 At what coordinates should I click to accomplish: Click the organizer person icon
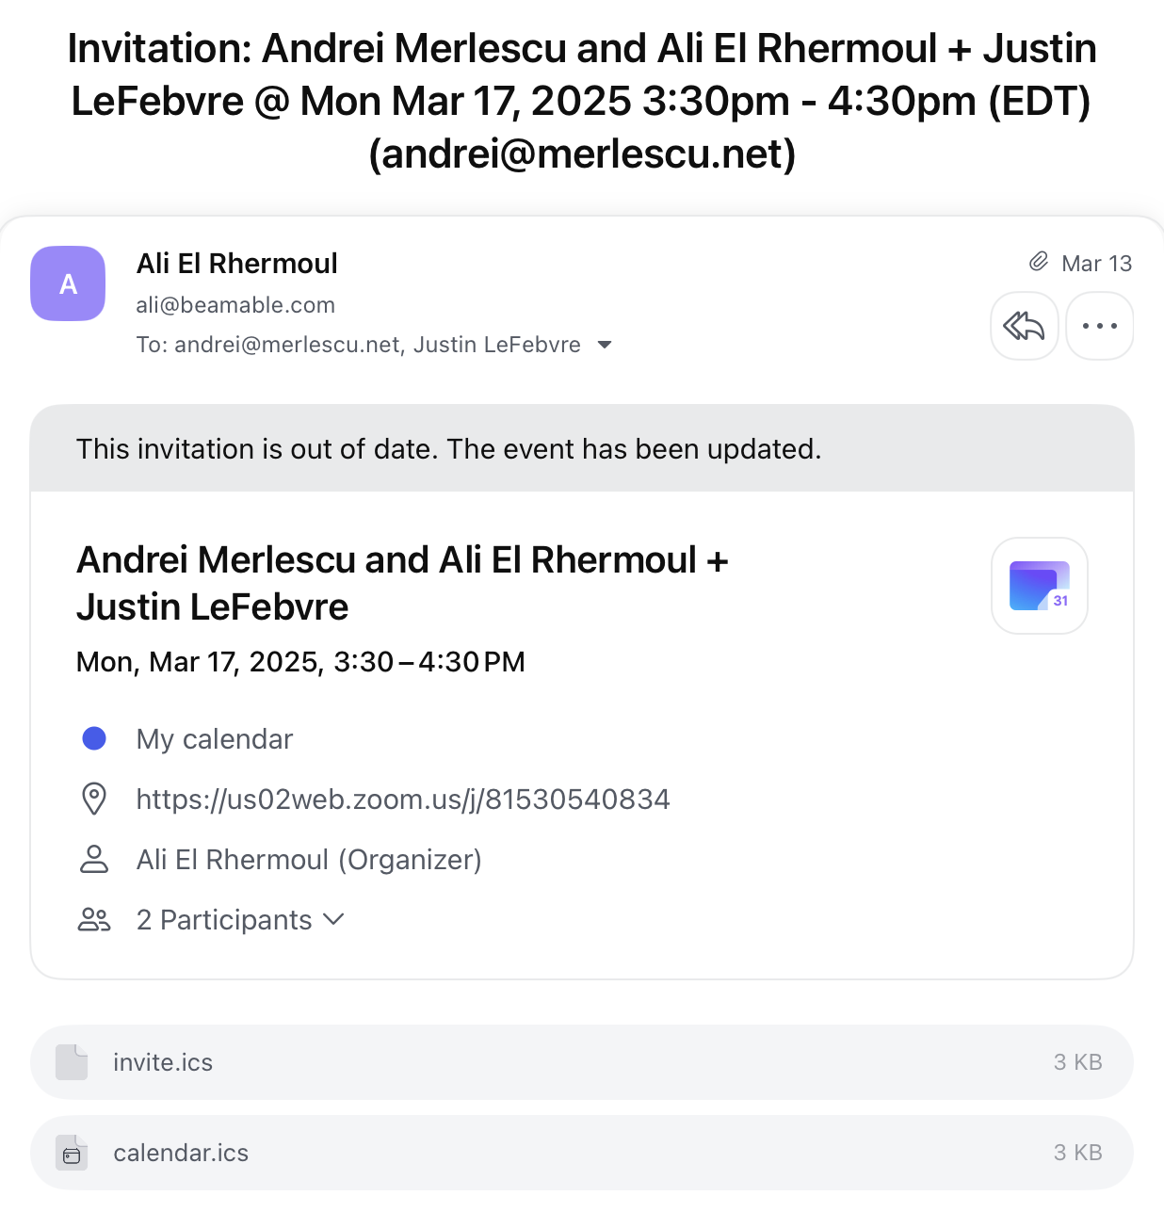94,859
